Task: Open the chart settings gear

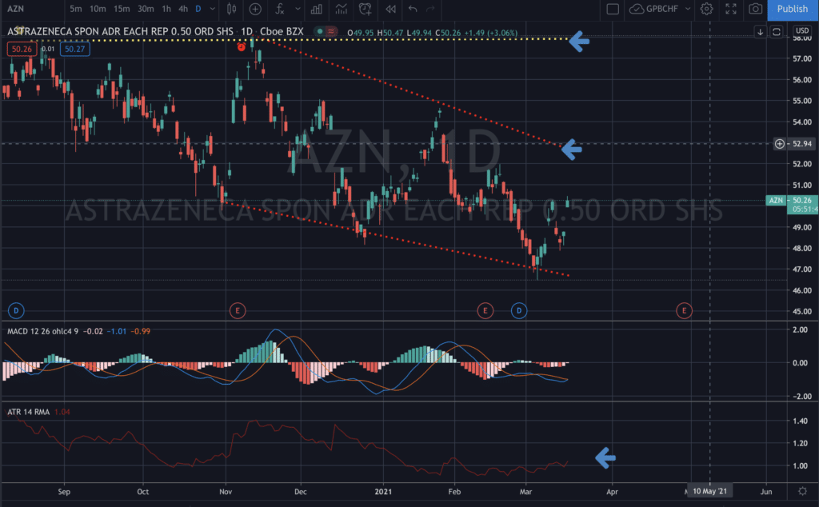Action: 707,9
